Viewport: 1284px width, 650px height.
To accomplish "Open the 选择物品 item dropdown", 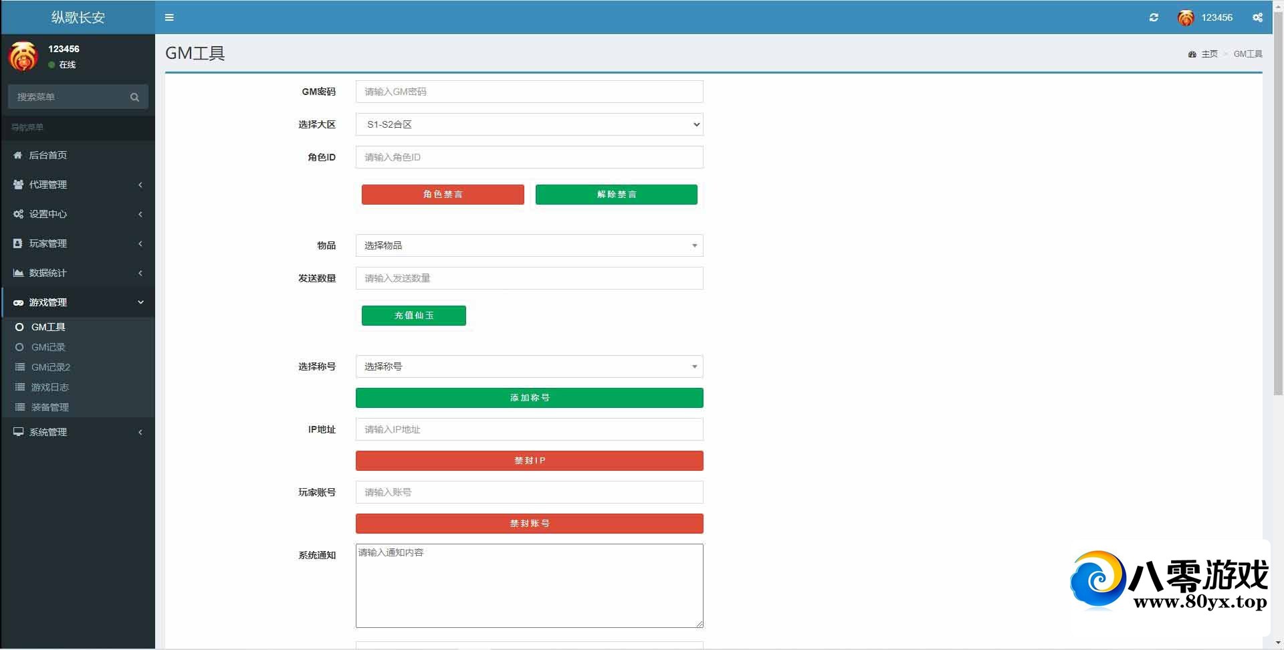I will click(x=529, y=245).
